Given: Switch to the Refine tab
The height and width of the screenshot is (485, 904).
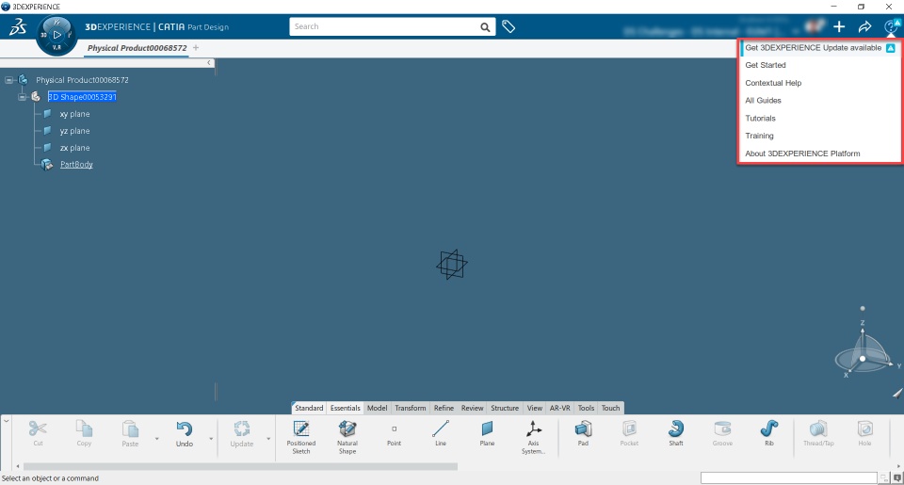Looking at the screenshot, I should (x=444, y=408).
